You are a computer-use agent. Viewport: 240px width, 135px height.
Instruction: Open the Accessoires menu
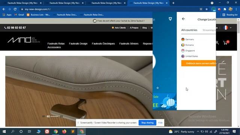coord(54,47)
